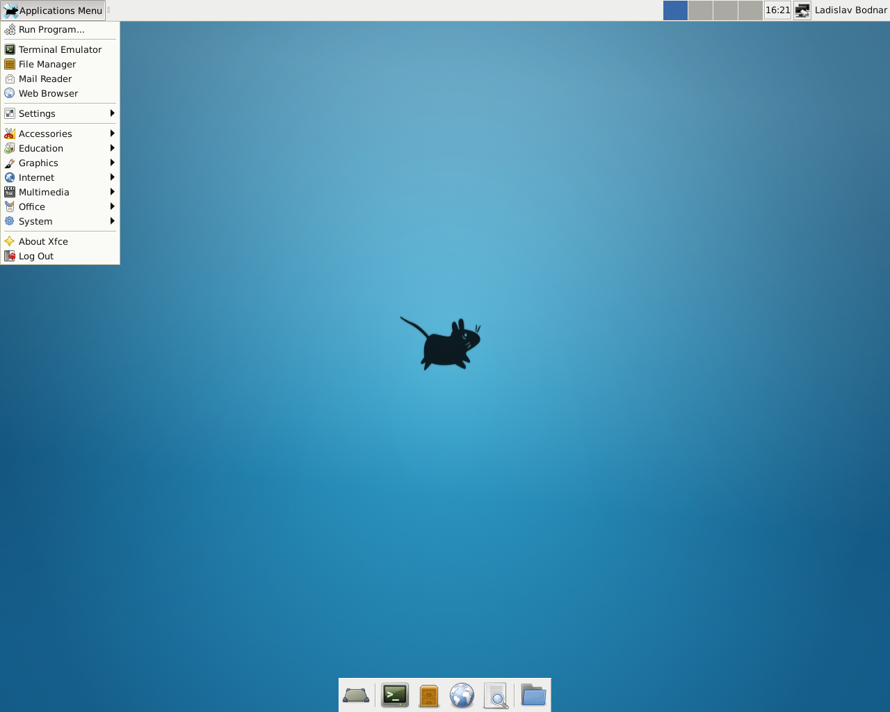
Task: Expand the Internet submenu
Action: click(x=60, y=177)
